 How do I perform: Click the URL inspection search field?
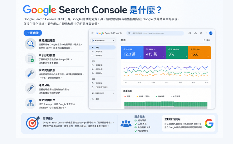click(x=155, y=33)
